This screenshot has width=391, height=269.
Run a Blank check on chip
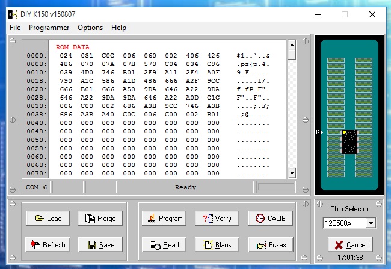tap(217, 245)
